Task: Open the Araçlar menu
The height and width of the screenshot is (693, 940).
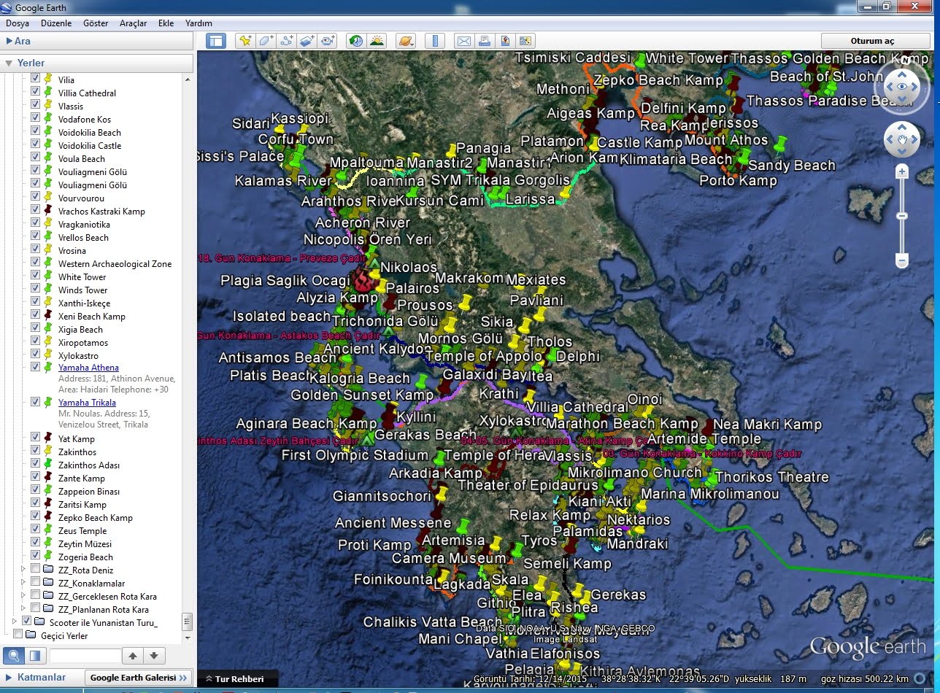Action: point(133,23)
